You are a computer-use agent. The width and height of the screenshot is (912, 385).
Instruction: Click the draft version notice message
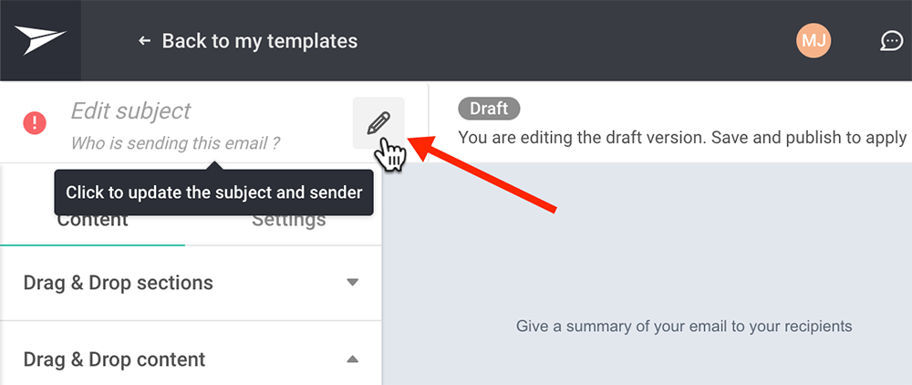[x=685, y=137]
